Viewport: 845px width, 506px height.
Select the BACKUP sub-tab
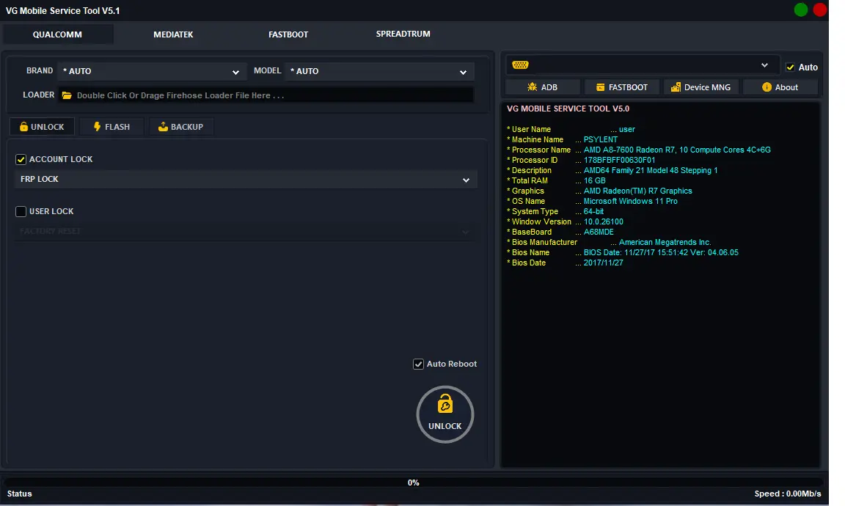point(180,127)
